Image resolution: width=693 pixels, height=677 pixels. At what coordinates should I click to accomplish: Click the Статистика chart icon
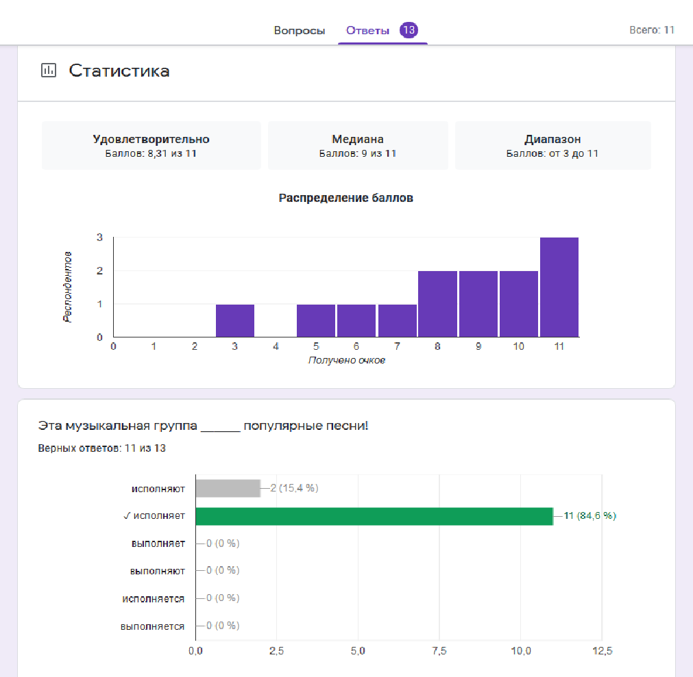click(x=49, y=71)
